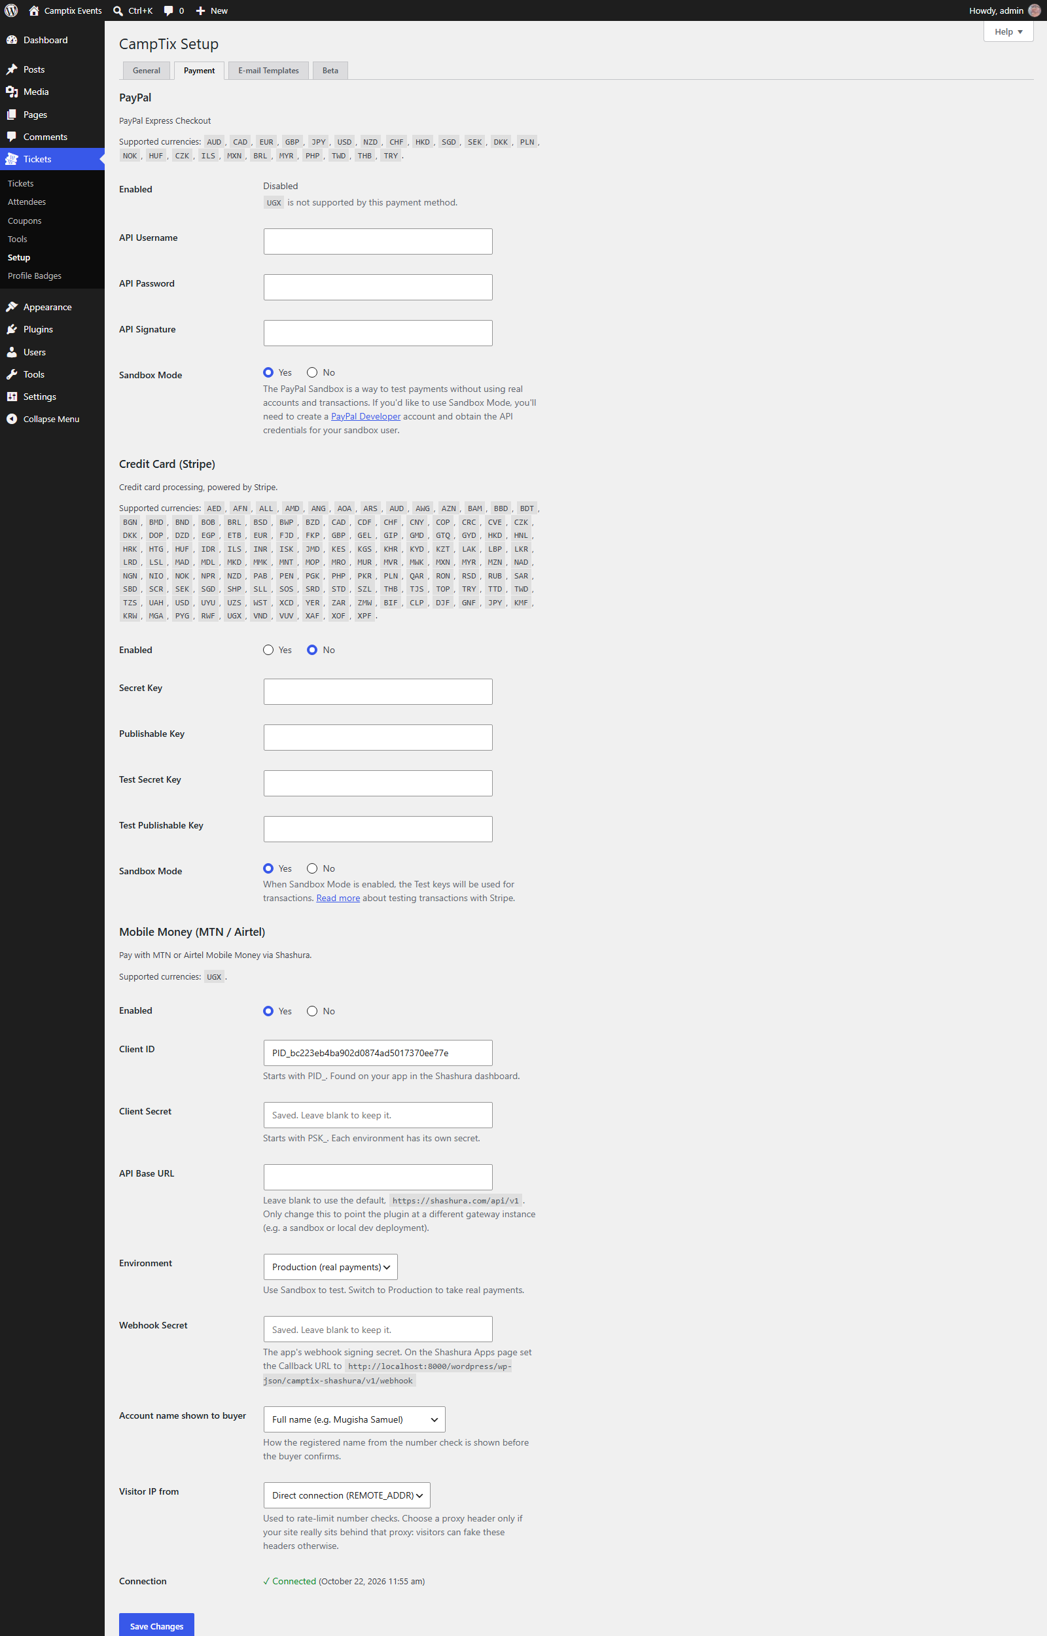Select Yes for PayPal Sandbox Mode
Viewport: 1047px width, 1636px height.
tap(268, 372)
